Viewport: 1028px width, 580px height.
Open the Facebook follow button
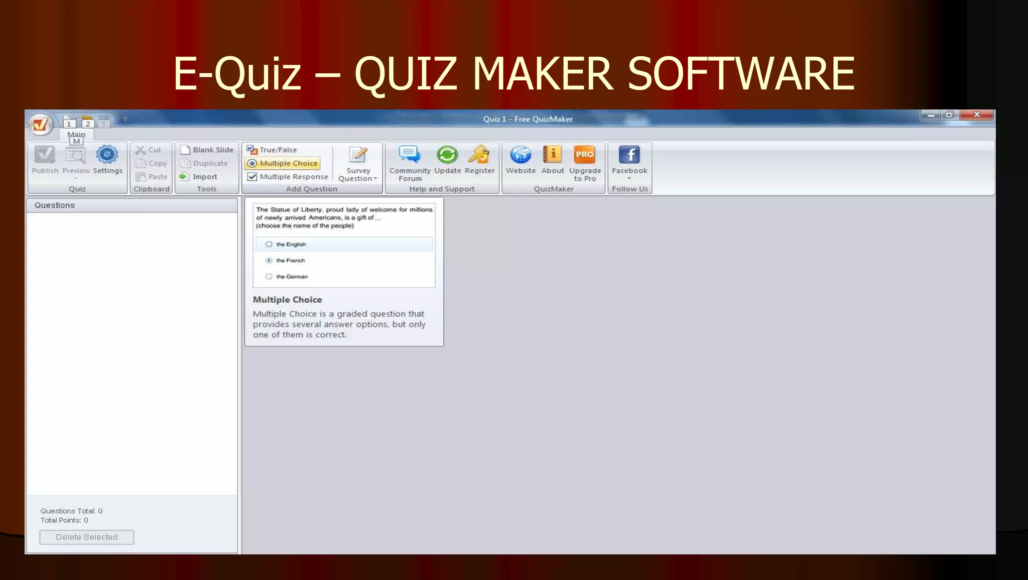tap(629, 160)
